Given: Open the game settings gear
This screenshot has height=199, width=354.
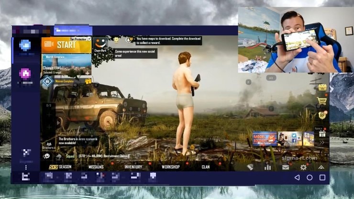Looking at the screenshot, I should click(303, 167).
